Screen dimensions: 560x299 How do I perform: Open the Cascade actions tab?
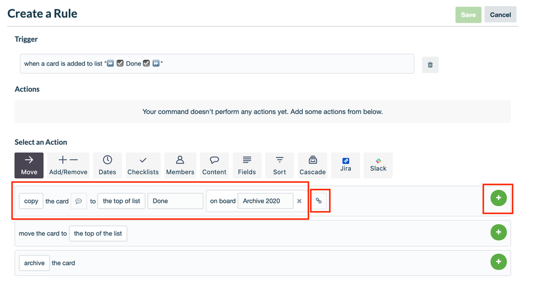312,165
